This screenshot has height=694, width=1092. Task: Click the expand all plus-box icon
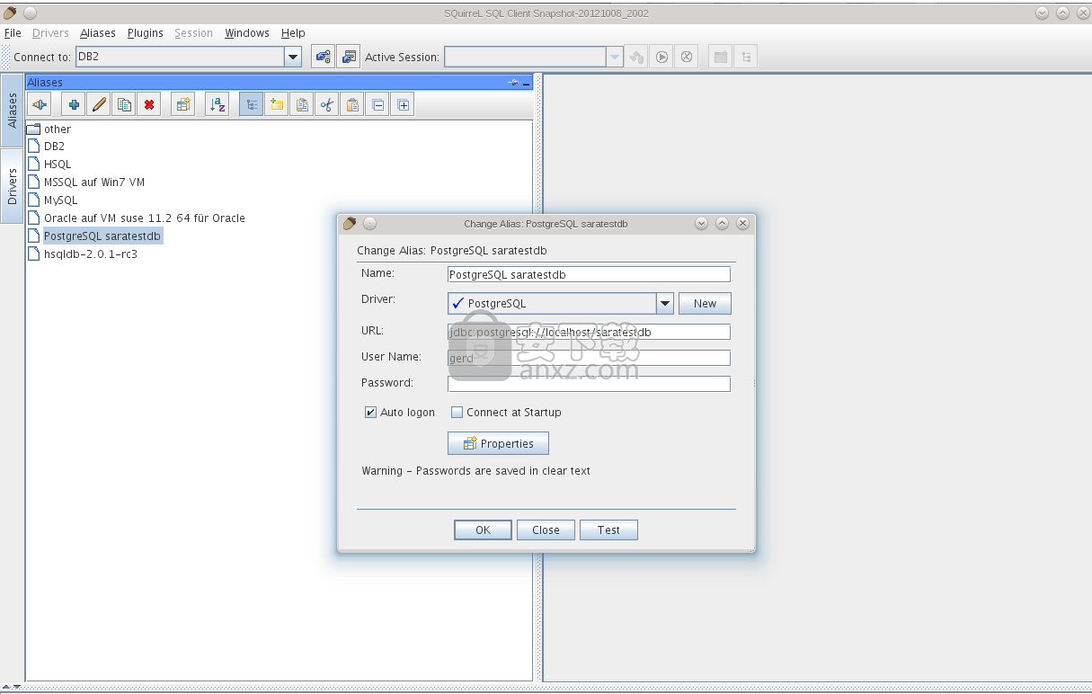click(404, 105)
